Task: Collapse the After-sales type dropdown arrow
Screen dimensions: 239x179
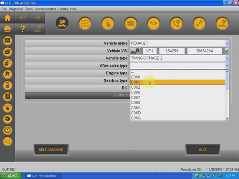Action: coord(227,66)
